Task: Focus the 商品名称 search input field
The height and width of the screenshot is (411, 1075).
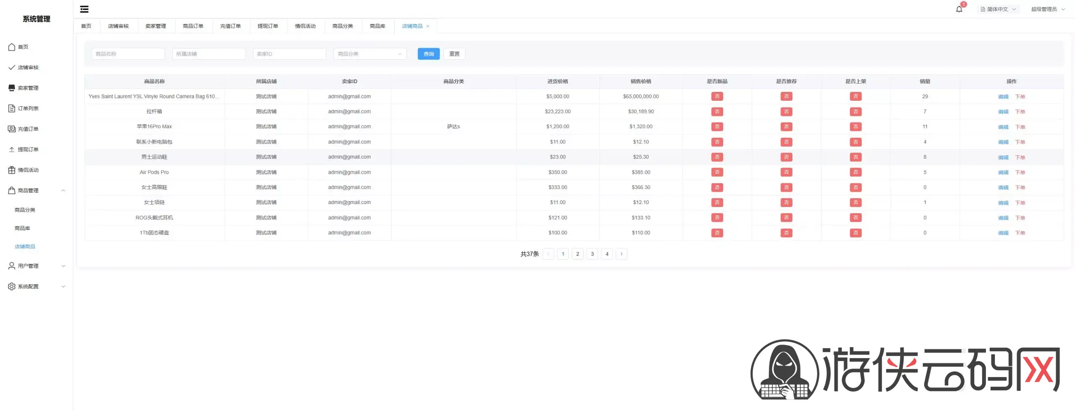Action: (x=128, y=54)
